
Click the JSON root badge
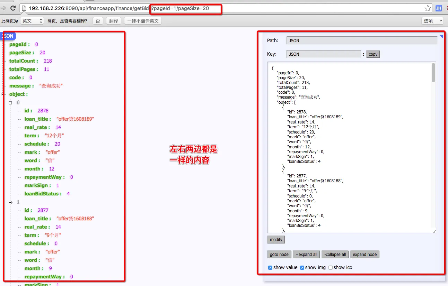(x=8, y=36)
